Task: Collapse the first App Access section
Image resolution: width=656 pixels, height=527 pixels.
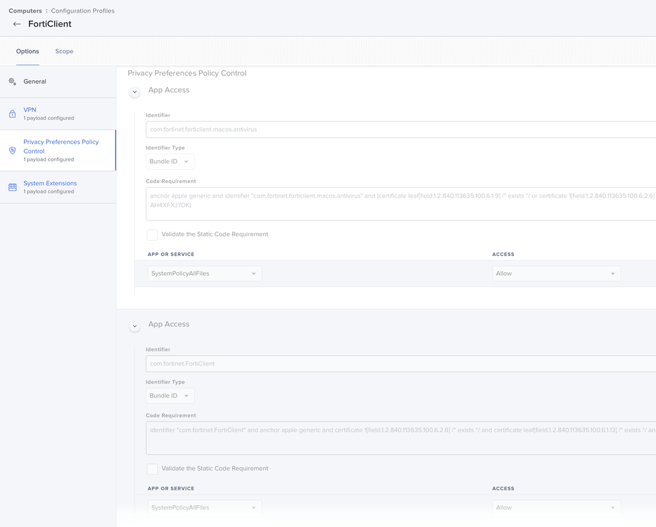Action: coord(135,92)
